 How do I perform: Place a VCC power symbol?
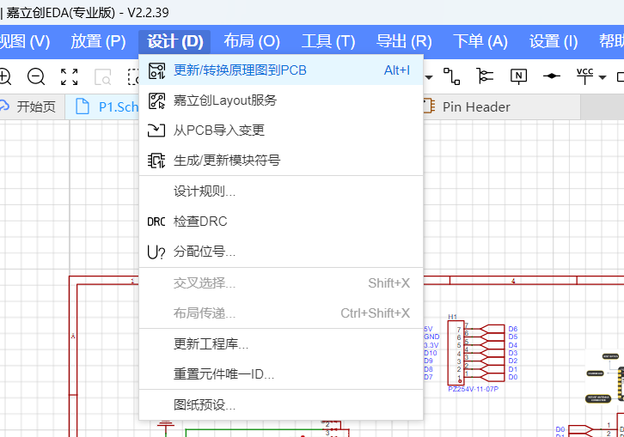coord(585,76)
